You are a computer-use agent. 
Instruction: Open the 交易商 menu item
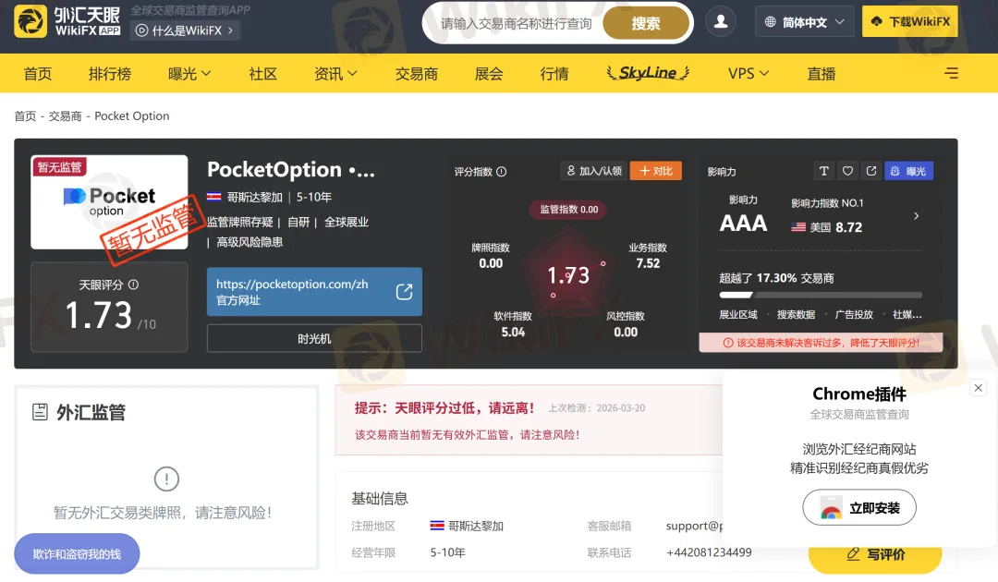pyautogui.click(x=416, y=74)
